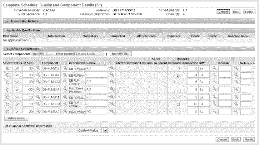Open subinventory search for DB-FLMSA1 row
This screenshot has width=259, height=145.
[x=112, y=97]
